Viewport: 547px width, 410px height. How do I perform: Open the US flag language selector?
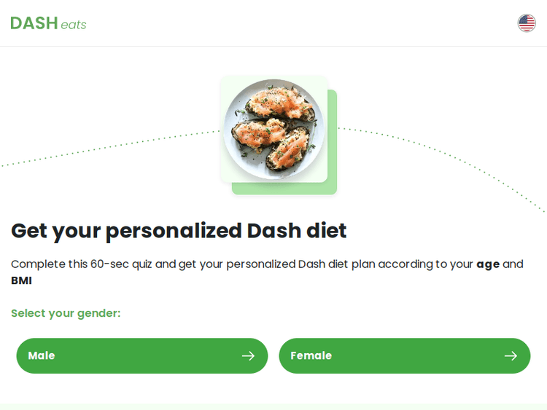[x=527, y=23]
